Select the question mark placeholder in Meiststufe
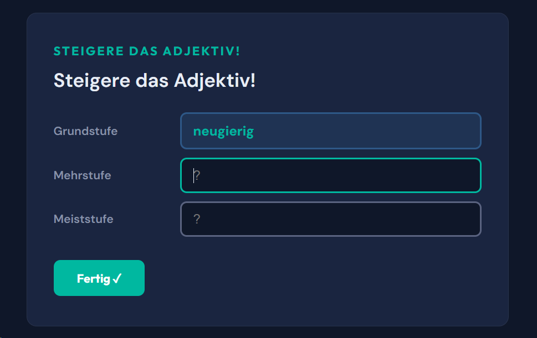This screenshot has height=338, width=537. coord(197,219)
